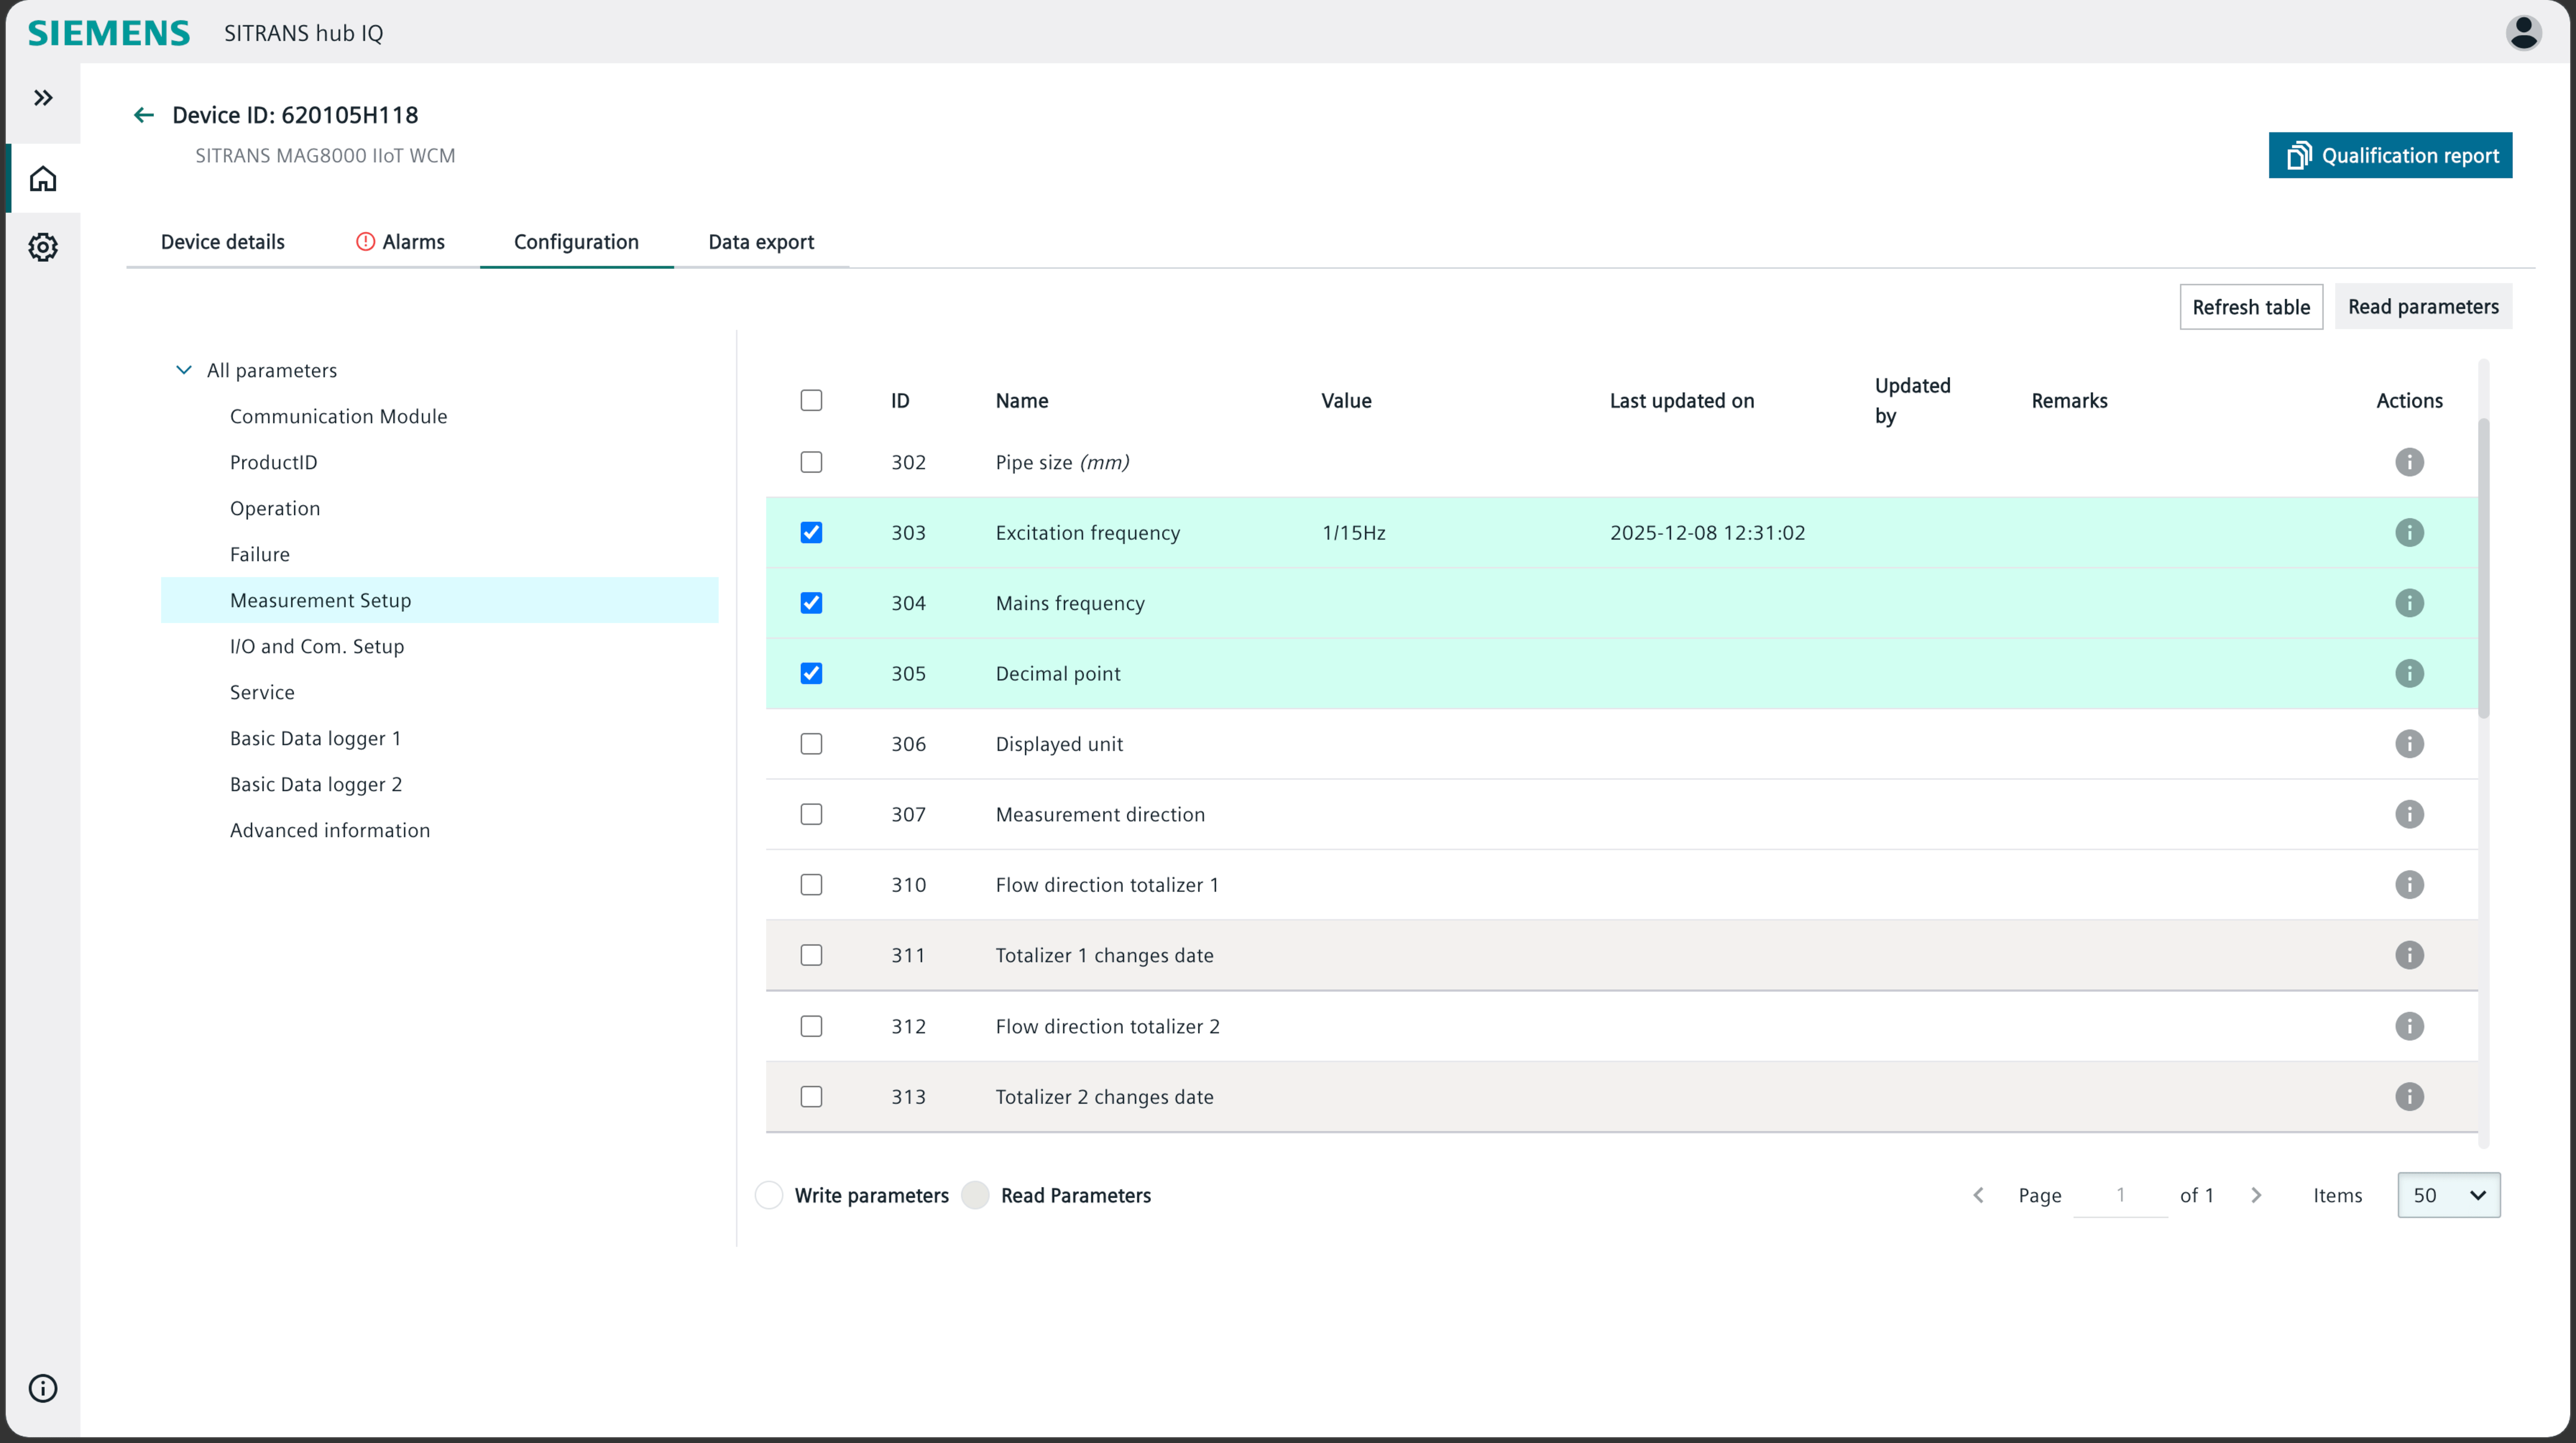
Task: Open the home icon in sidebar
Action: pyautogui.click(x=43, y=179)
